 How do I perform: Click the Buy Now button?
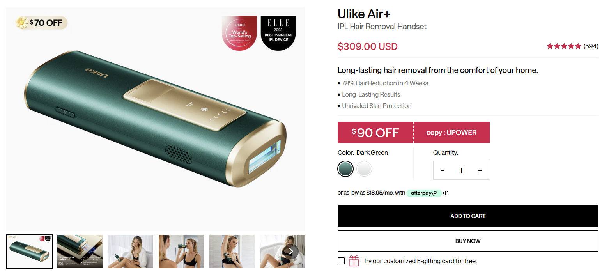[x=468, y=241]
